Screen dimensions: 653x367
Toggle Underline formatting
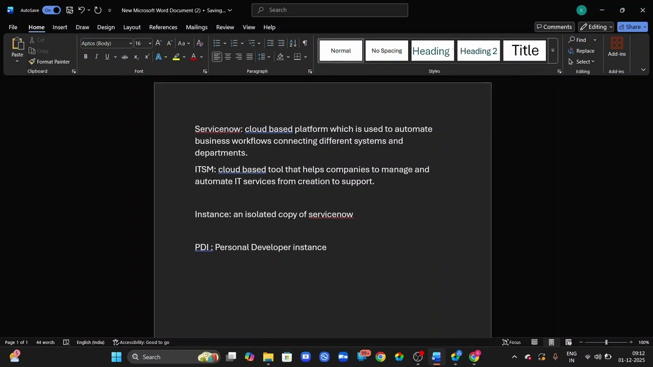(107, 57)
